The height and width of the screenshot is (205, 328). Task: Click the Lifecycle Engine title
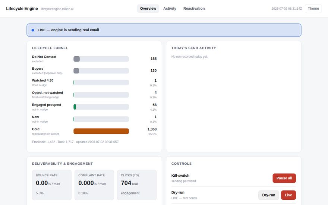click(22, 9)
